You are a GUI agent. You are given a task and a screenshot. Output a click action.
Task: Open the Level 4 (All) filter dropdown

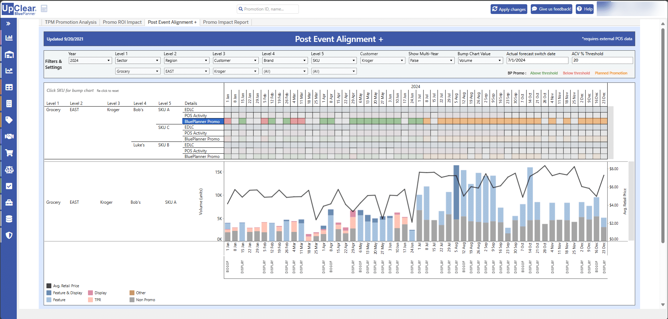pos(285,71)
